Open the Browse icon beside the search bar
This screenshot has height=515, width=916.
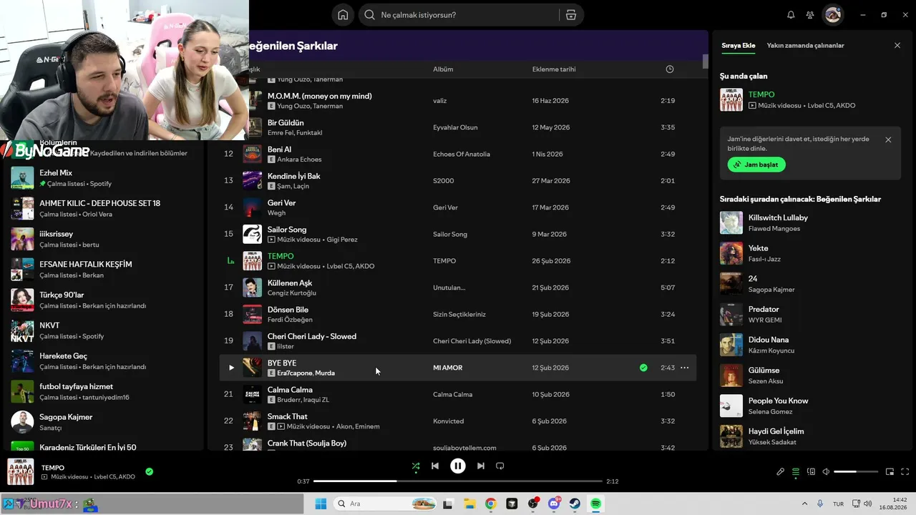(x=570, y=15)
